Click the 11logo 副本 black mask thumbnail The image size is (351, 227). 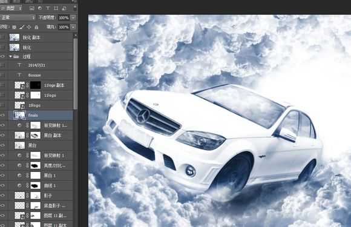pyautogui.click(x=35, y=85)
